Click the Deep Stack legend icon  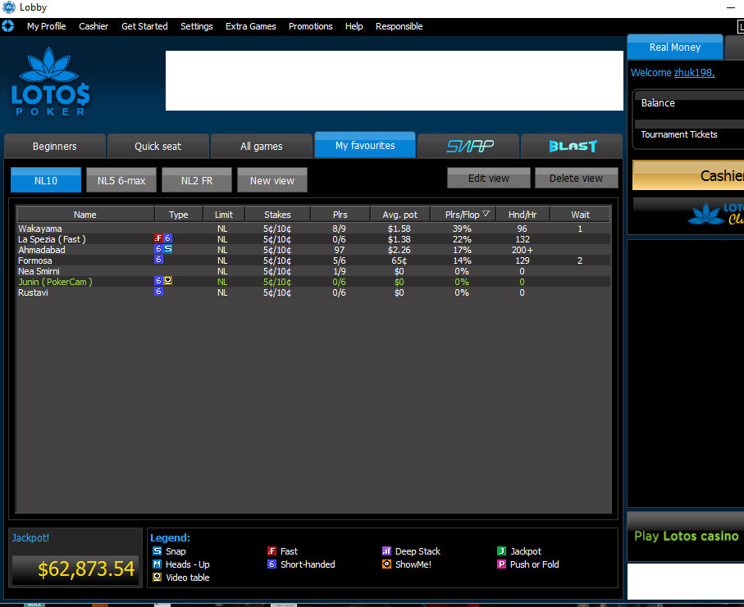[386, 551]
